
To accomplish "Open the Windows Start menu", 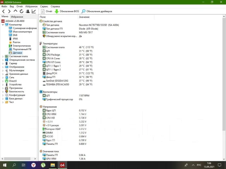I will pyautogui.click(x=5, y=165).
